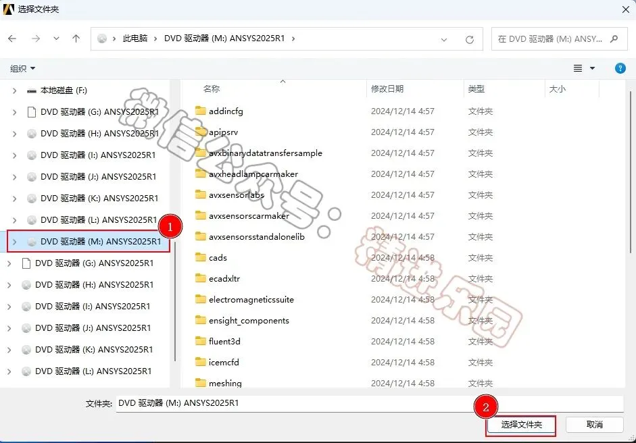Open the view options dropdown arrow
The width and height of the screenshot is (636, 443).
click(x=592, y=68)
